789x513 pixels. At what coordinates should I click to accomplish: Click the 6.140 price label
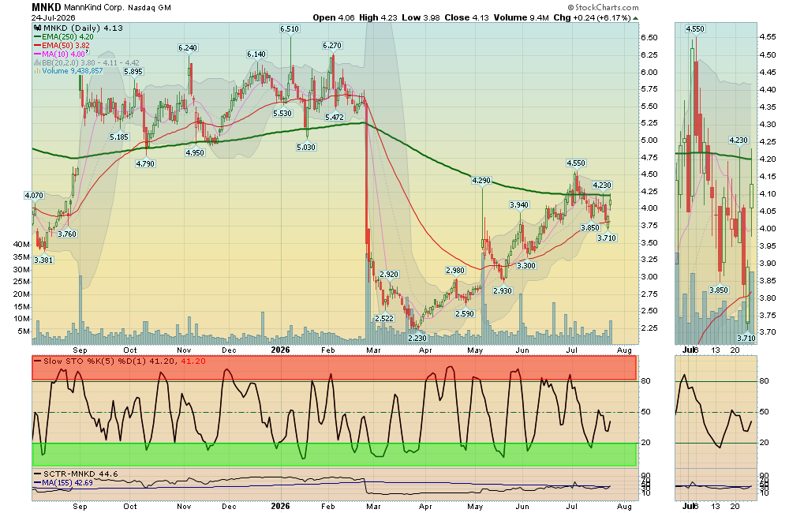click(x=256, y=54)
